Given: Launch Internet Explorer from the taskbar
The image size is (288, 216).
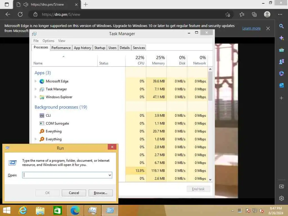Looking at the screenshot, I should (x=23, y=210).
